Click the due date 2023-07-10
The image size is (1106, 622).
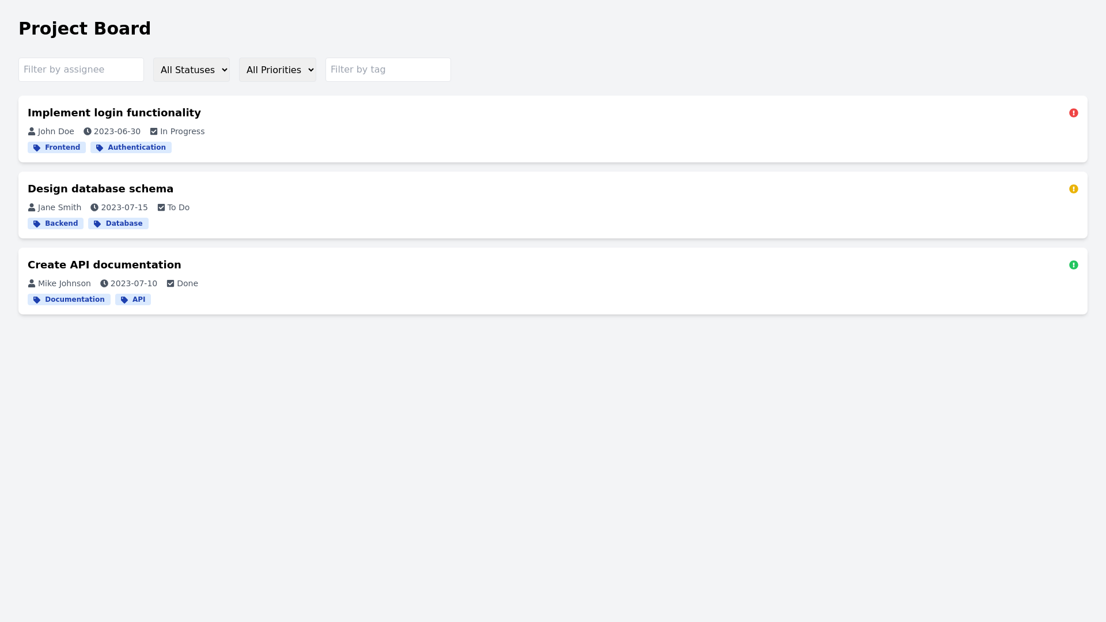pyautogui.click(x=134, y=283)
